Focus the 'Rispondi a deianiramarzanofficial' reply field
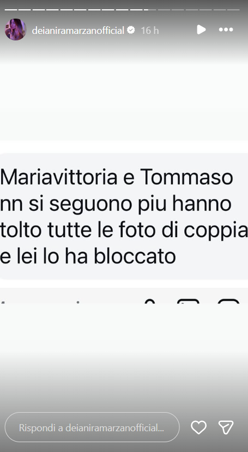This screenshot has width=248, height=452. coord(92,427)
